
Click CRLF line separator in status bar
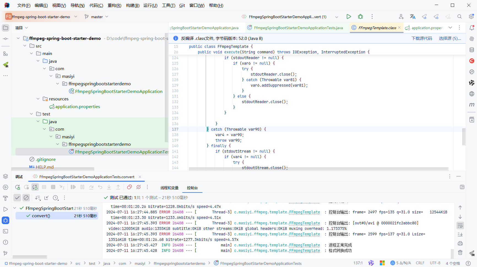[420, 263]
